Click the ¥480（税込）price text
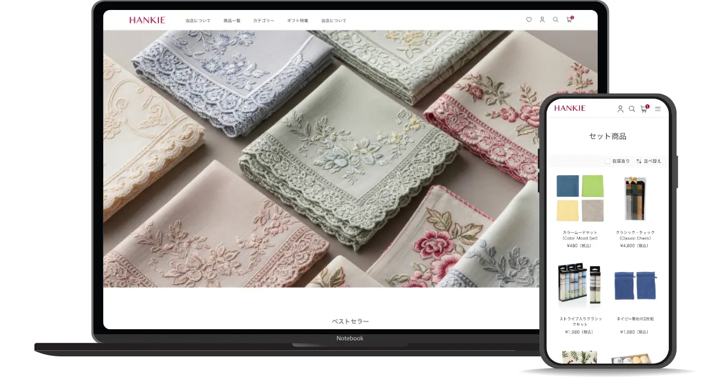Viewport: 701px width, 378px height. [x=580, y=246]
